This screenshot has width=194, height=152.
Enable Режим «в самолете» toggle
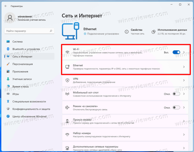(176, 108)
